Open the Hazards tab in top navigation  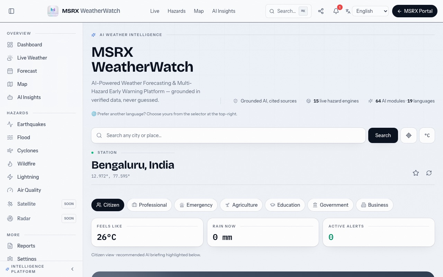[x=177, y=11]
